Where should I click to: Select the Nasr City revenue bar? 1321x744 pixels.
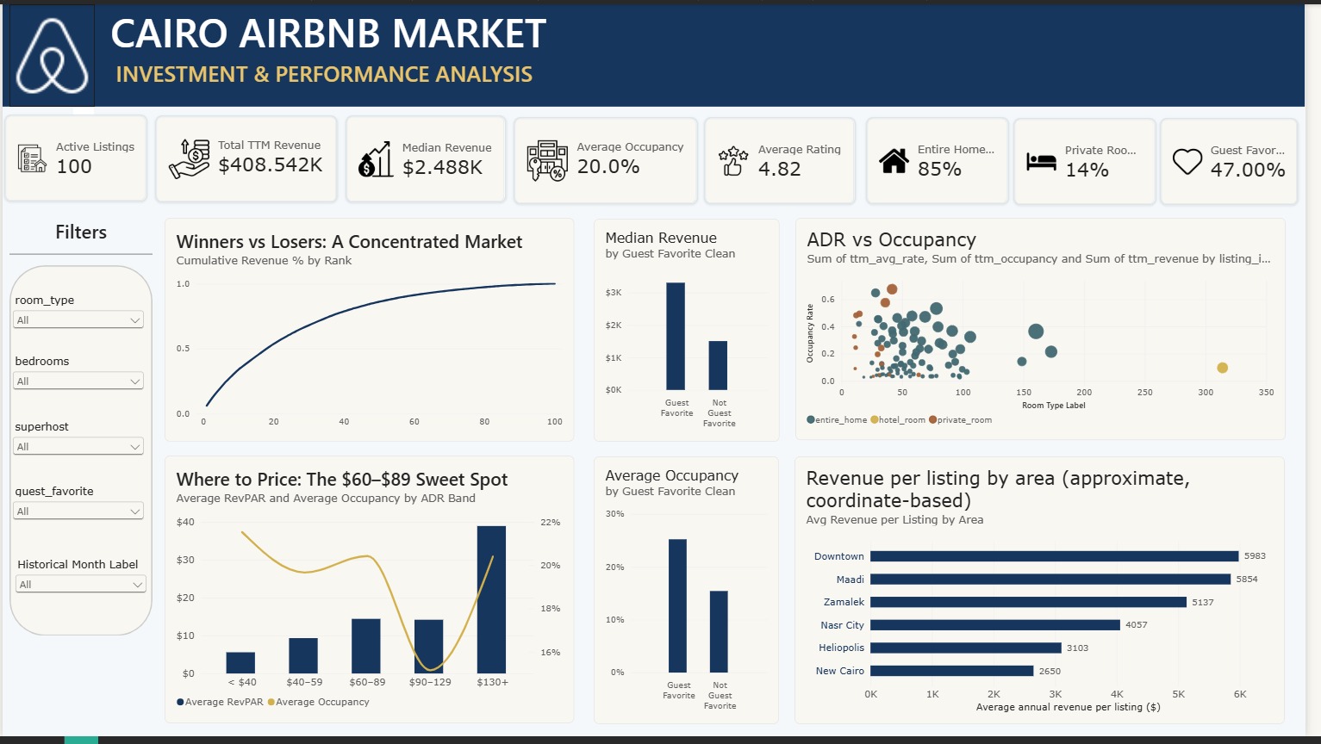point(995,625)
